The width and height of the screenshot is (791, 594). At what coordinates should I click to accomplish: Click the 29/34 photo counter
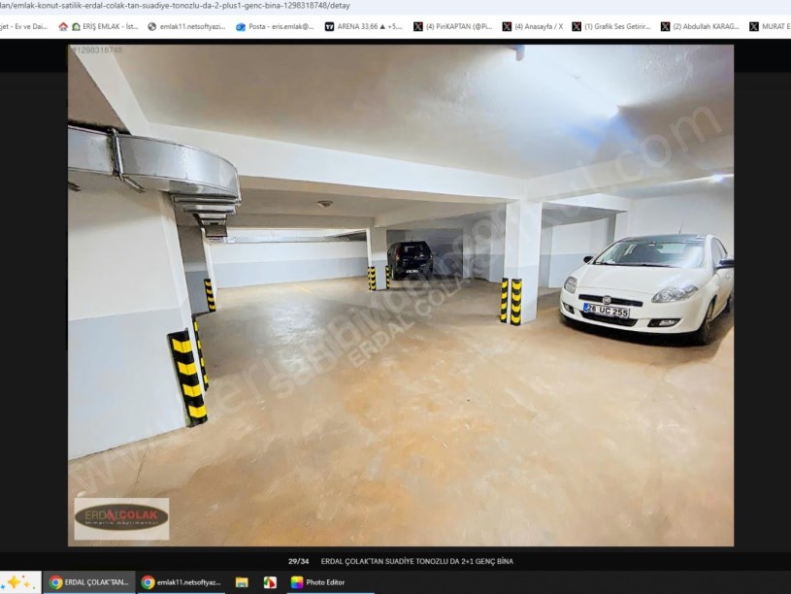click(298, 561)
